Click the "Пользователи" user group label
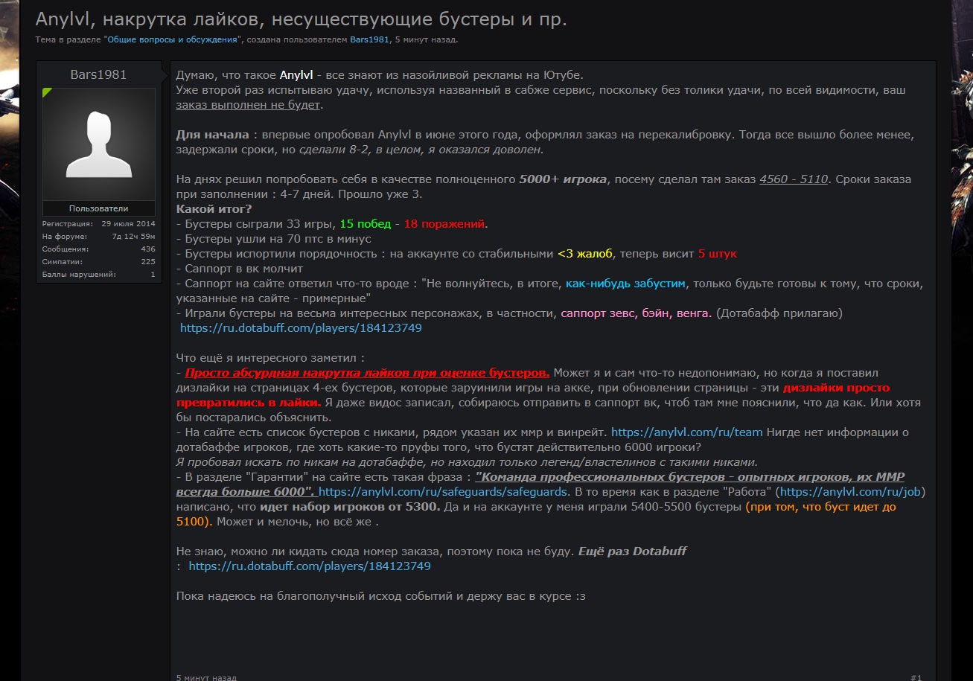973x681 pixels. pyautogui.click(x=99, y=208)
